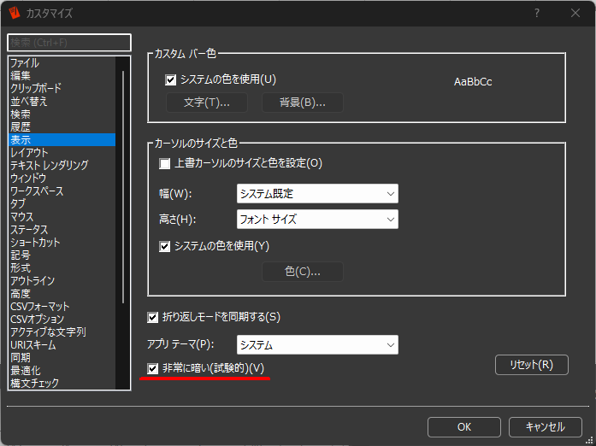Click the 色(C)... button

coord(303,272)
